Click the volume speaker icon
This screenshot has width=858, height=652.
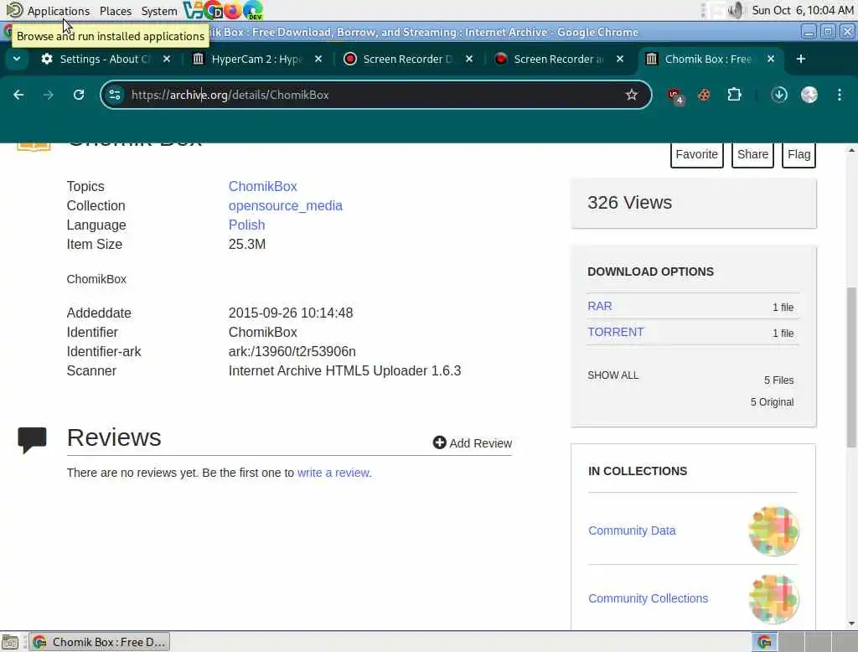click(736, 10)
